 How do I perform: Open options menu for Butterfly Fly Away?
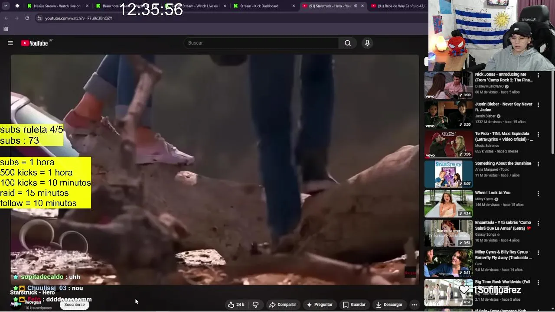point(538,253)
